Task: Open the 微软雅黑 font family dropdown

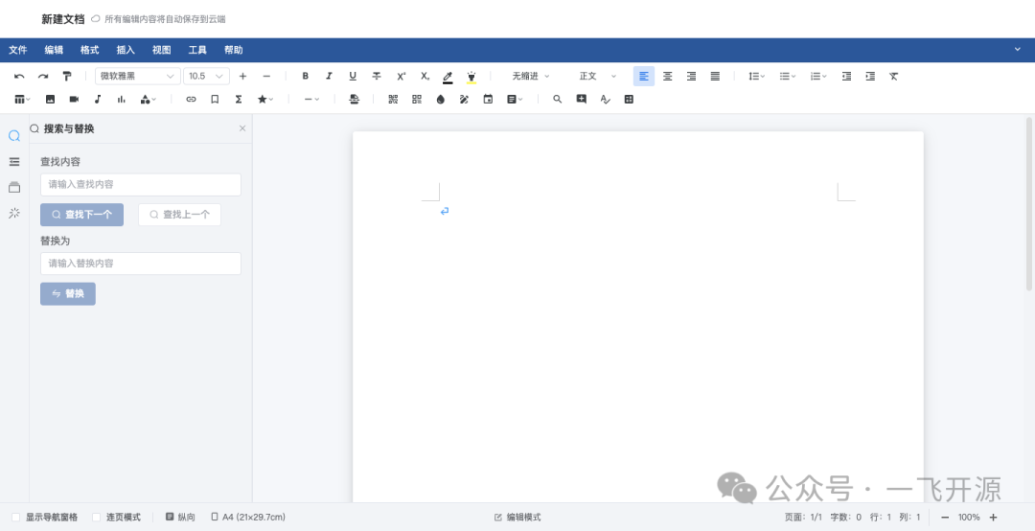Action: tap(138, 77)
